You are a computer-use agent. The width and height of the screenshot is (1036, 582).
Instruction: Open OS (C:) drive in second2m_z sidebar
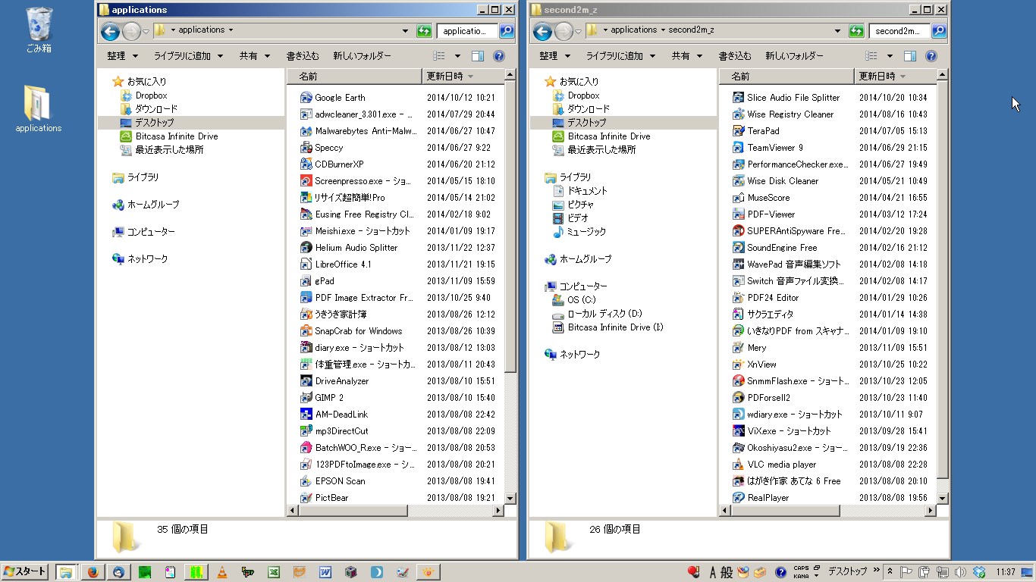pos(574,300)
